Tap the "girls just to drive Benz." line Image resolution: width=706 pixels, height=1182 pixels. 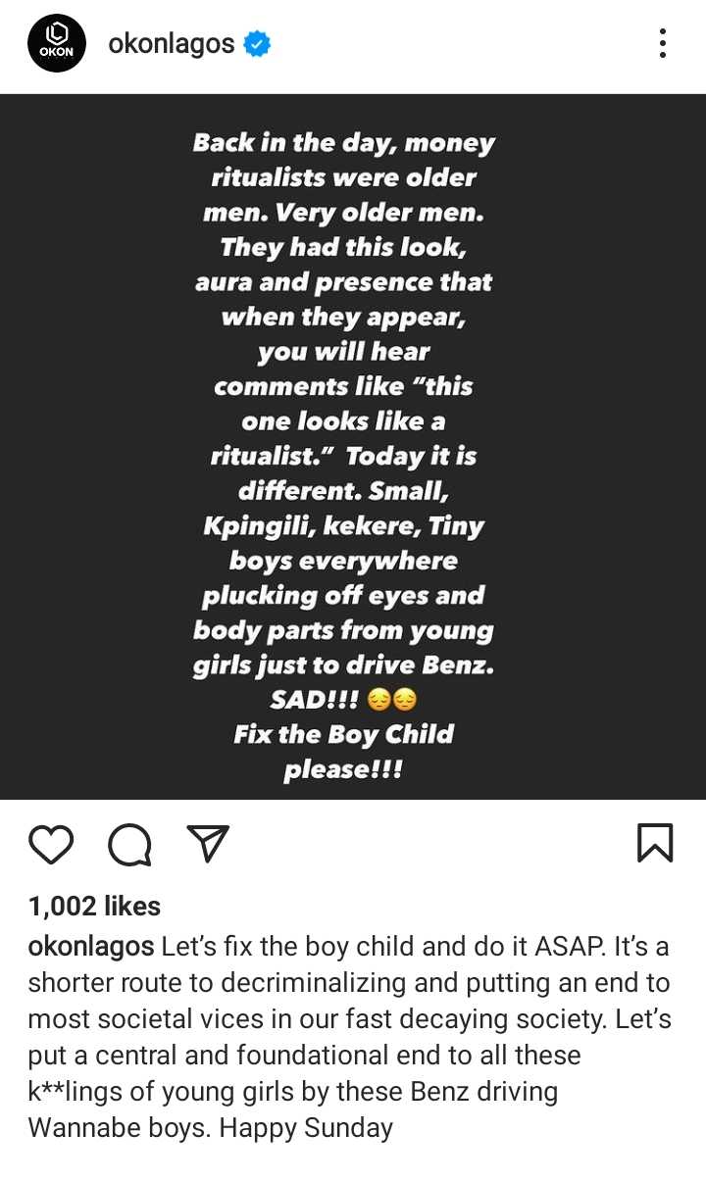tap(343, 665)
